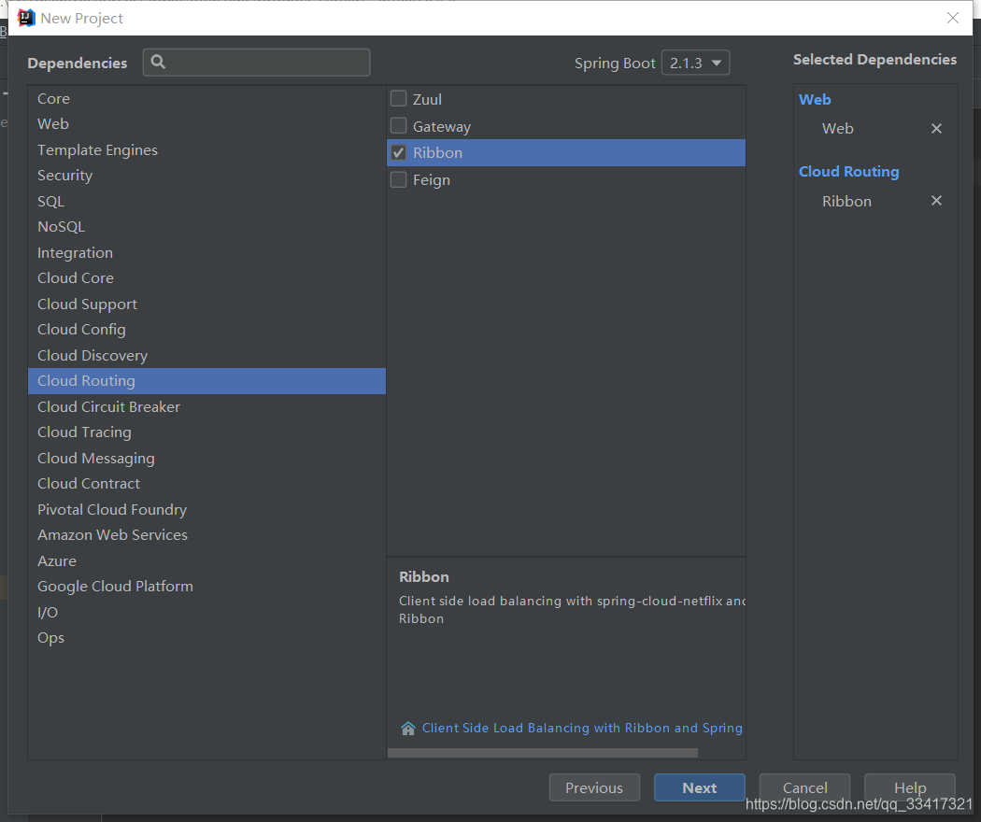Select the Integration category

[x=206, y=253]
